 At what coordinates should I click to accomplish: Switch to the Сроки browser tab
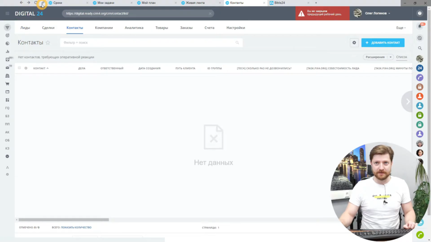tap(68, 3)
